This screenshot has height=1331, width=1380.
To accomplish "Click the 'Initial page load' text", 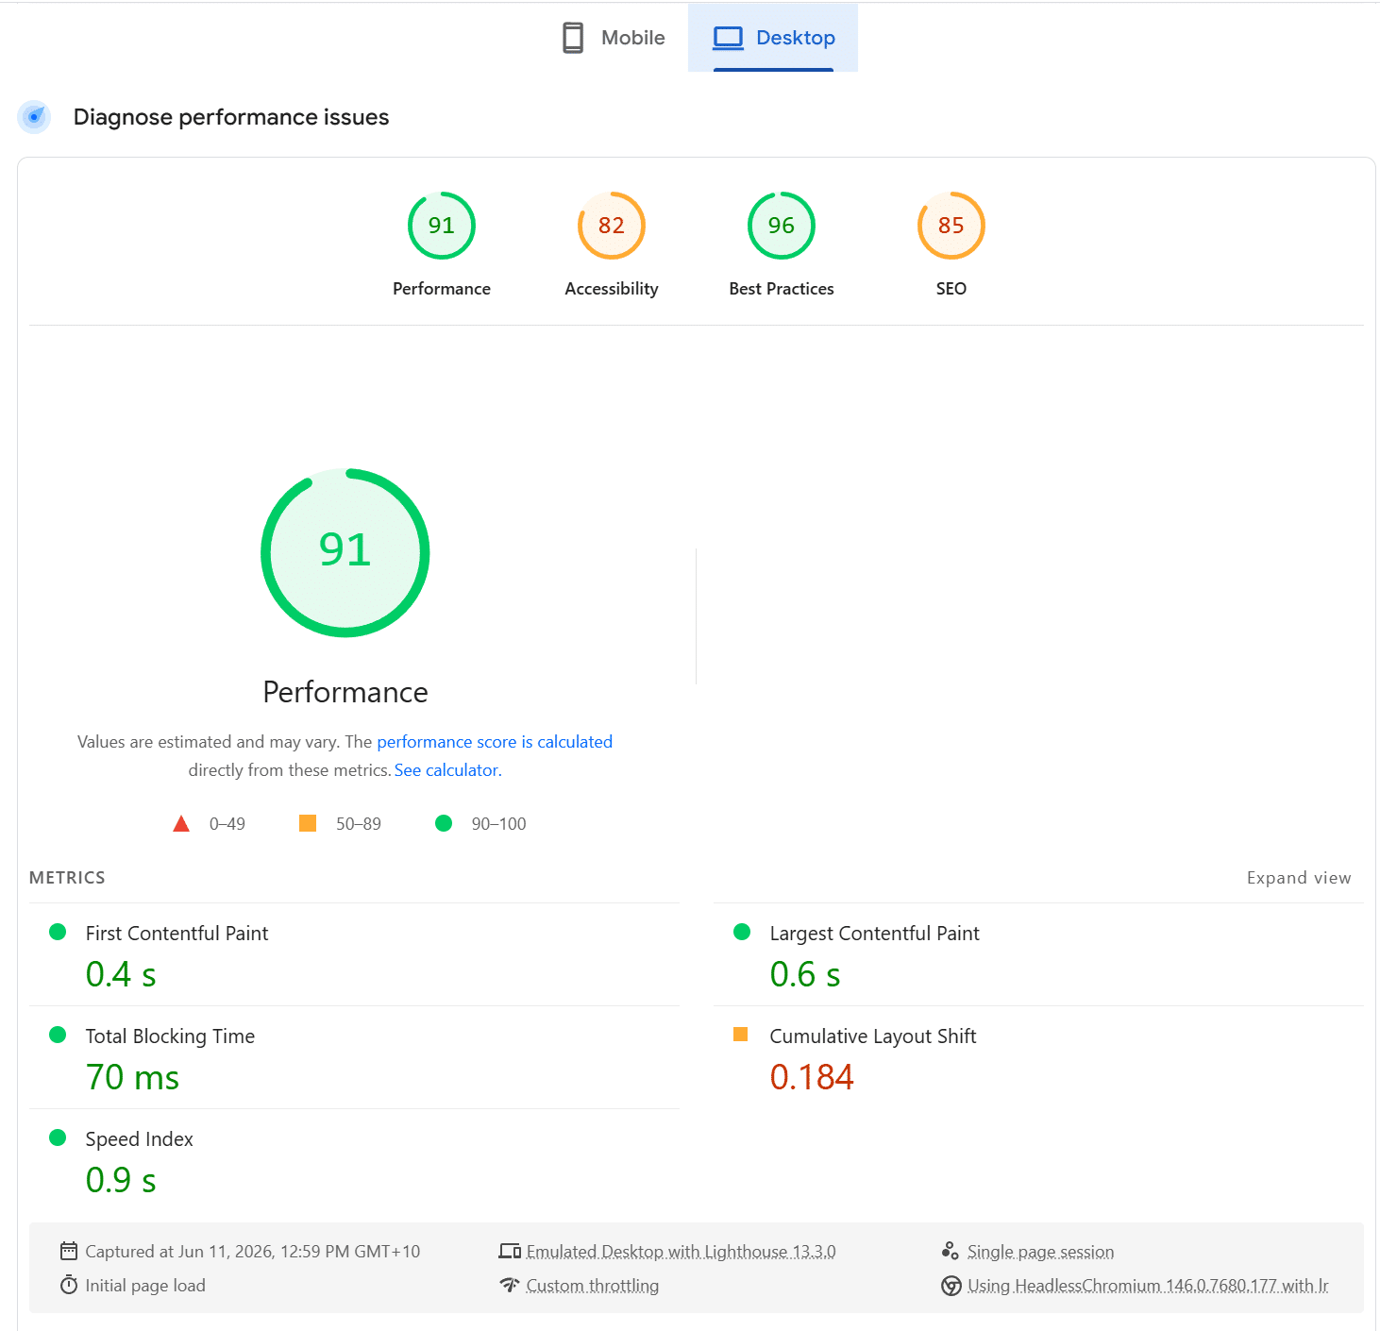I will point(145,1286).
